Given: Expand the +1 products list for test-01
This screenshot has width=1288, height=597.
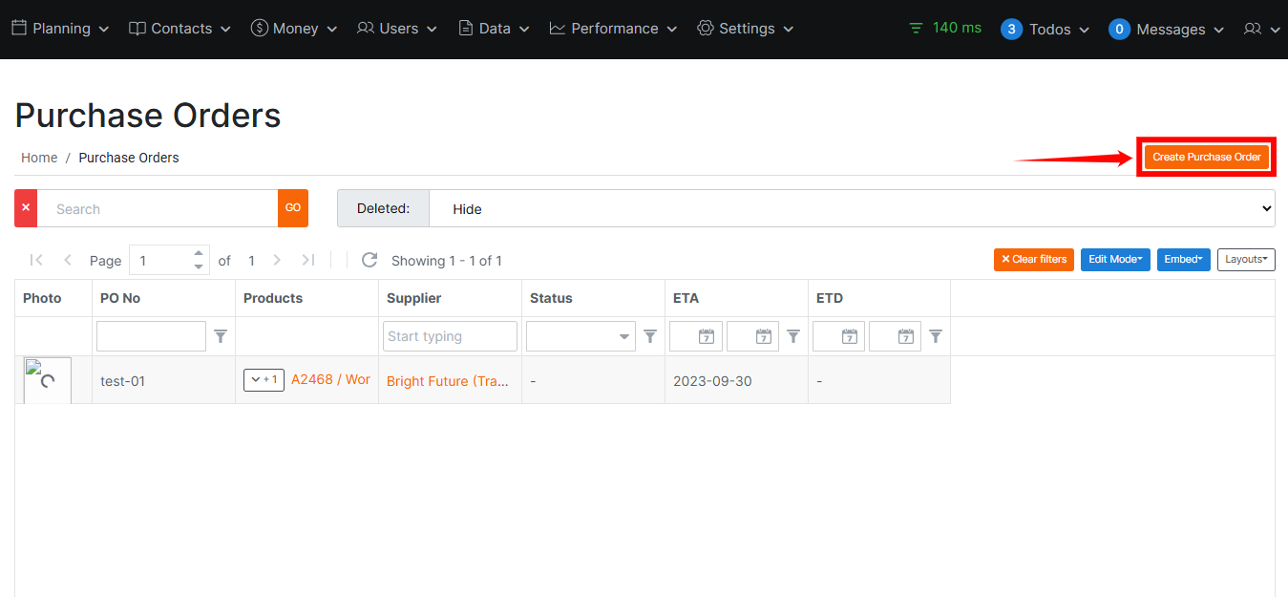Looking at the screenshot, I should point(264,379).
